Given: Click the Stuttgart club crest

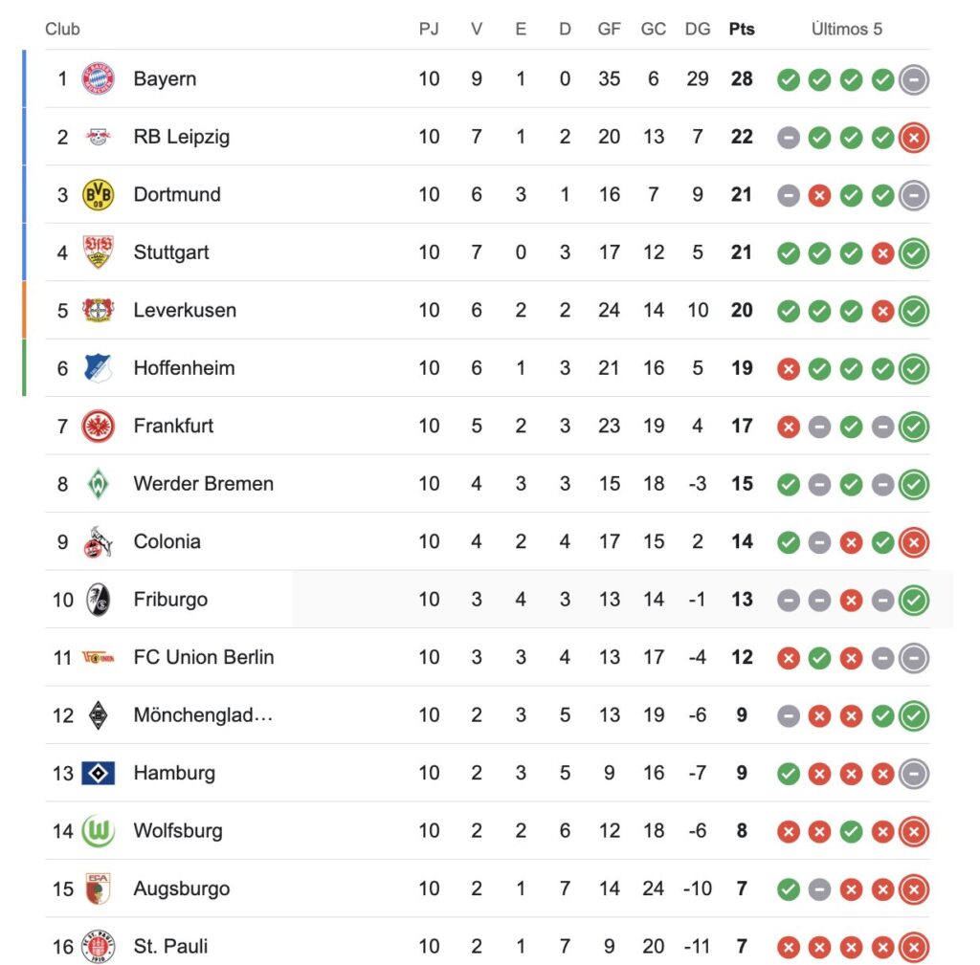Looking at the screenshot, I should [98, 252].
